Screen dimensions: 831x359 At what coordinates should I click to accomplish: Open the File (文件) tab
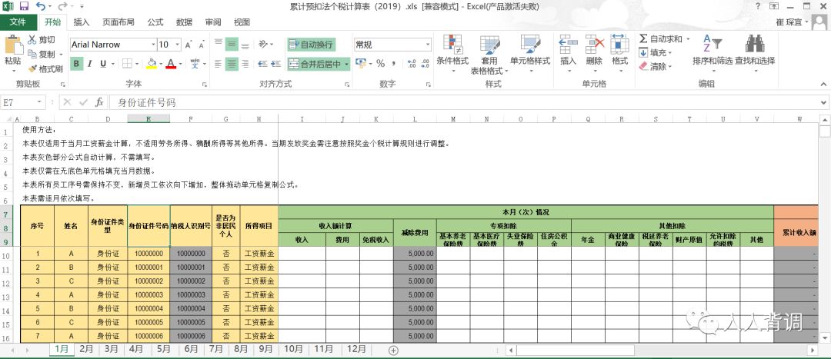tap(18, 22)
